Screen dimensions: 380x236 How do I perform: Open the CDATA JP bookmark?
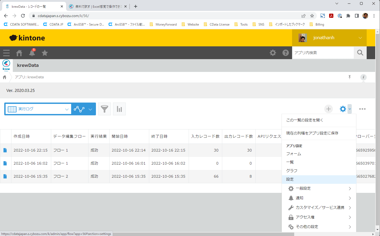point(53,25)
